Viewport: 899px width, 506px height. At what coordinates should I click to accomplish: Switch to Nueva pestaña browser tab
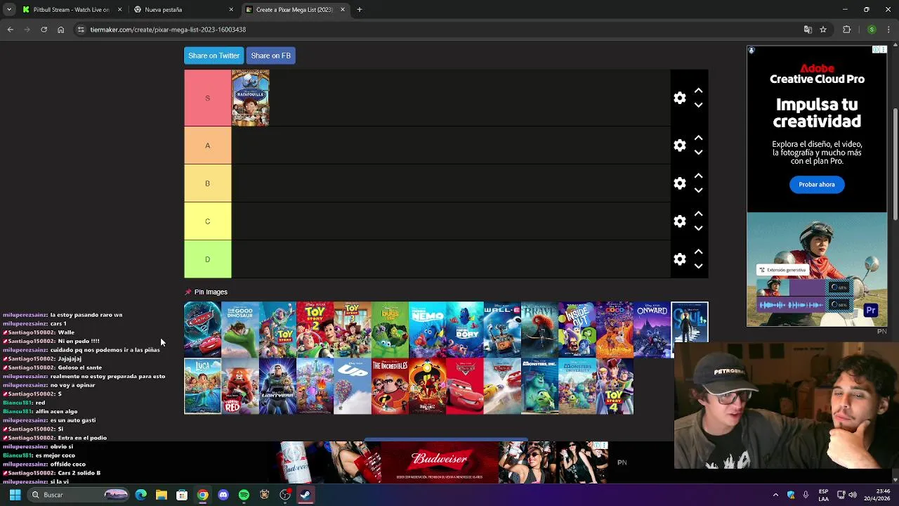tap(184, 10)
